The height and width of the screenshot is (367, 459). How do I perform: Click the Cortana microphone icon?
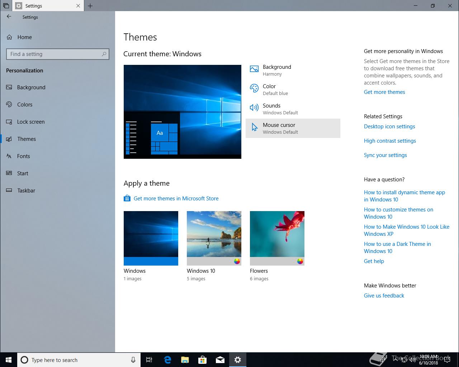133,360
